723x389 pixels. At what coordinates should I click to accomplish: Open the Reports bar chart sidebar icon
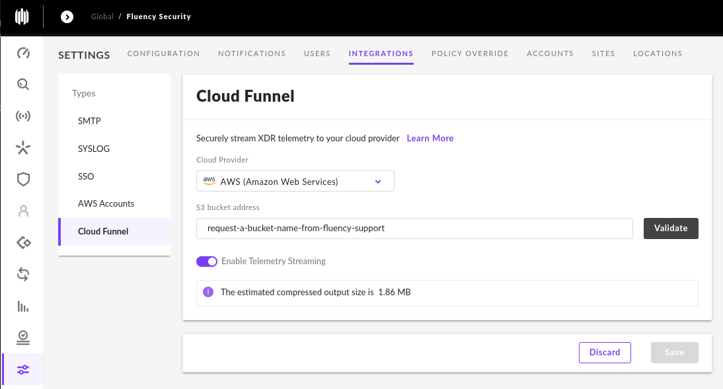23,306
